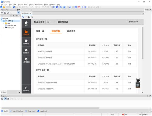
Task: Select the 资源下载 tab
Action: [56, 31]
